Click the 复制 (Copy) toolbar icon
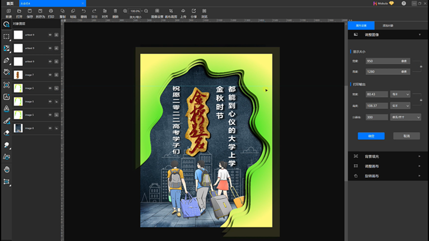 click(62, 11)
